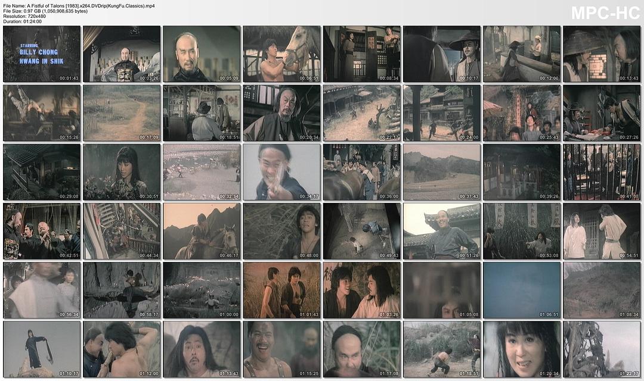Open the dirt path thumbnail at 00:17:09

122,113
